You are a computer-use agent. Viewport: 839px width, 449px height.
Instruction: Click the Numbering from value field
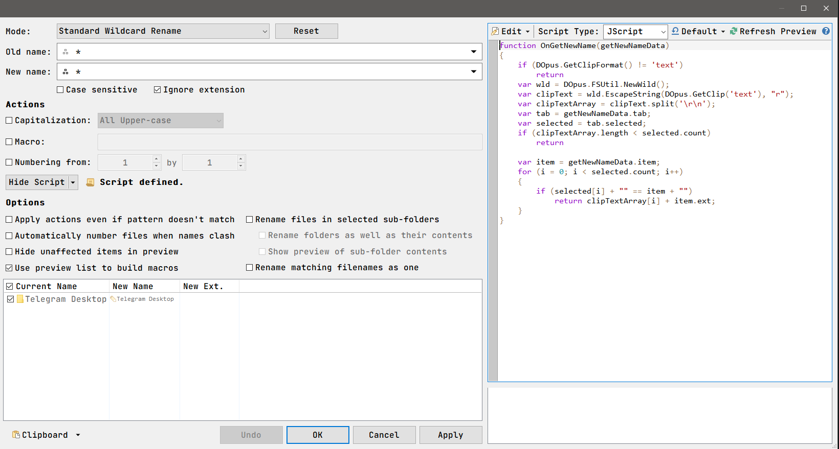point(125,162)
